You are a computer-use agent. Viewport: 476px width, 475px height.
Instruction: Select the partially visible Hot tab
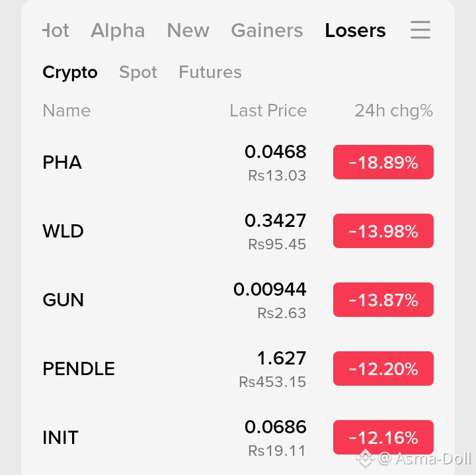[56, 30]
